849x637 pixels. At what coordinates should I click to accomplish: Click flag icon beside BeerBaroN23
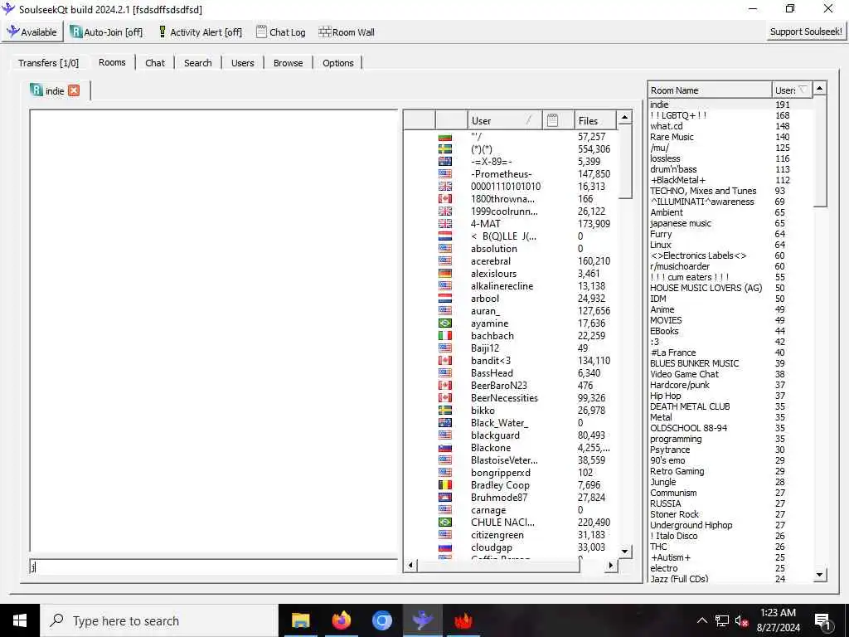click(445, 386)
